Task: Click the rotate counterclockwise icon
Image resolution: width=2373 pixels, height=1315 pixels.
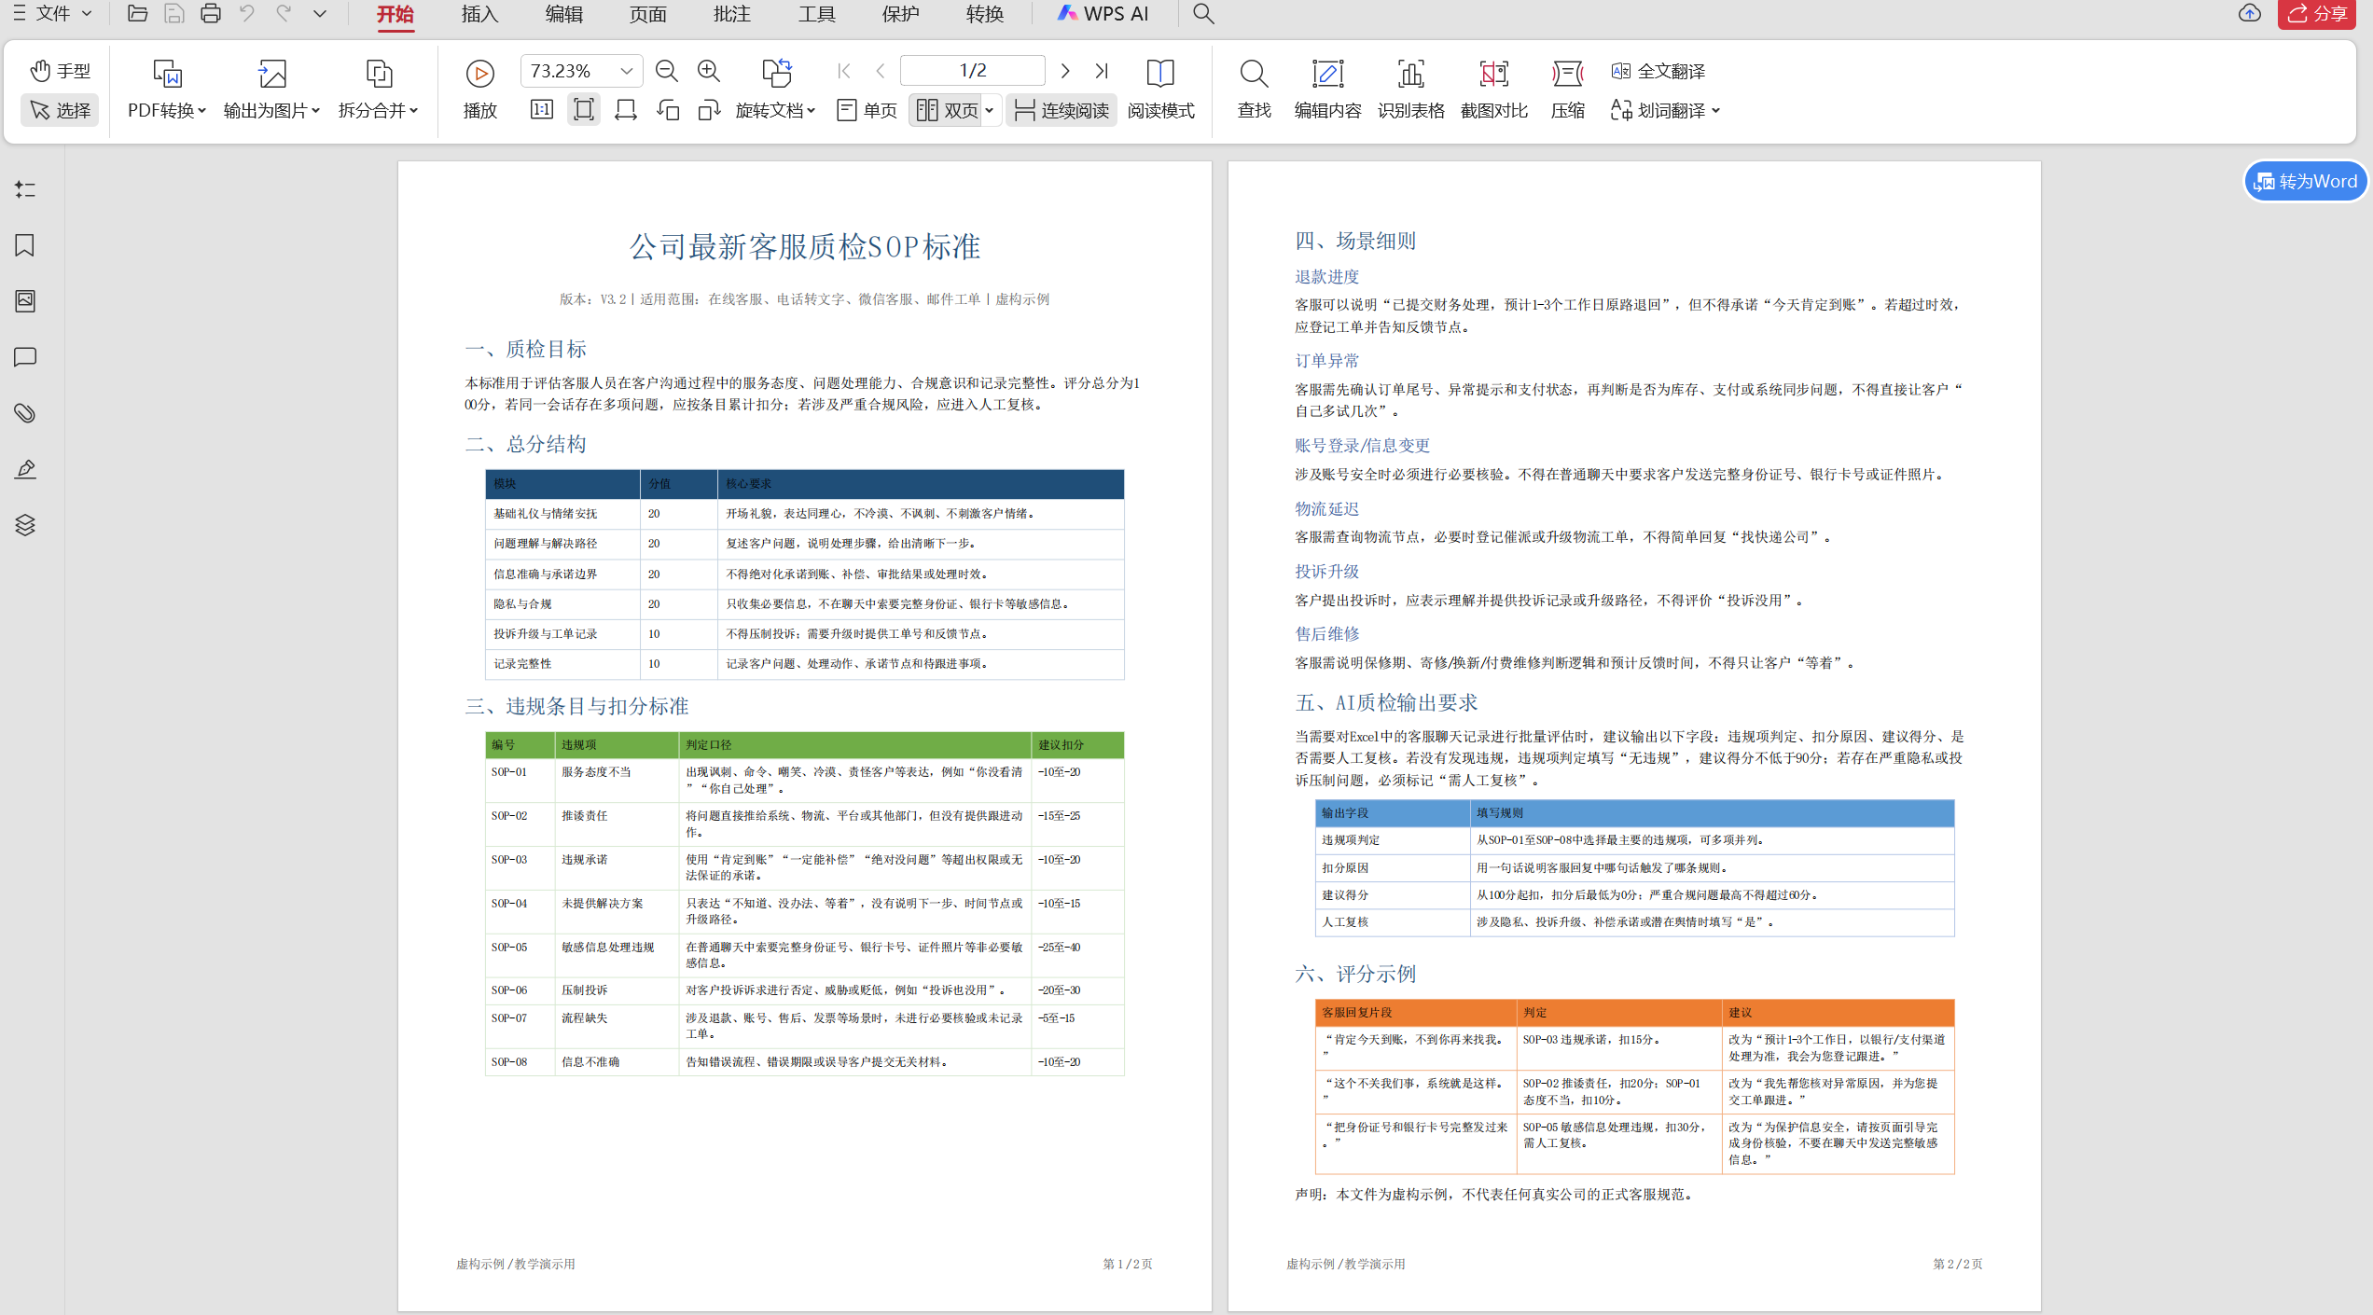Action: (x=668, y=110)
